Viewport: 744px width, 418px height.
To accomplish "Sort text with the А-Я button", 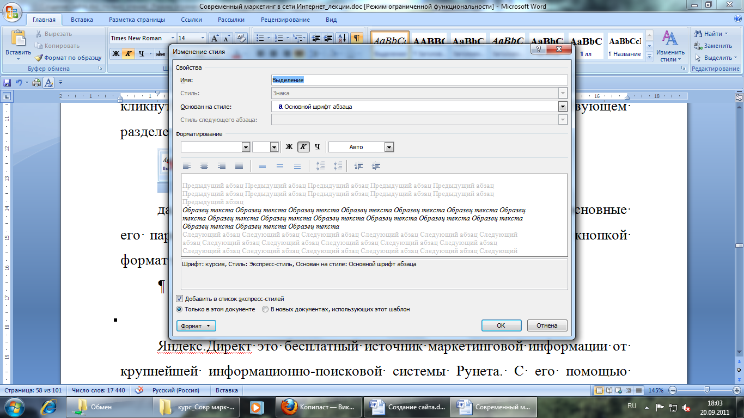I will 343,38.
